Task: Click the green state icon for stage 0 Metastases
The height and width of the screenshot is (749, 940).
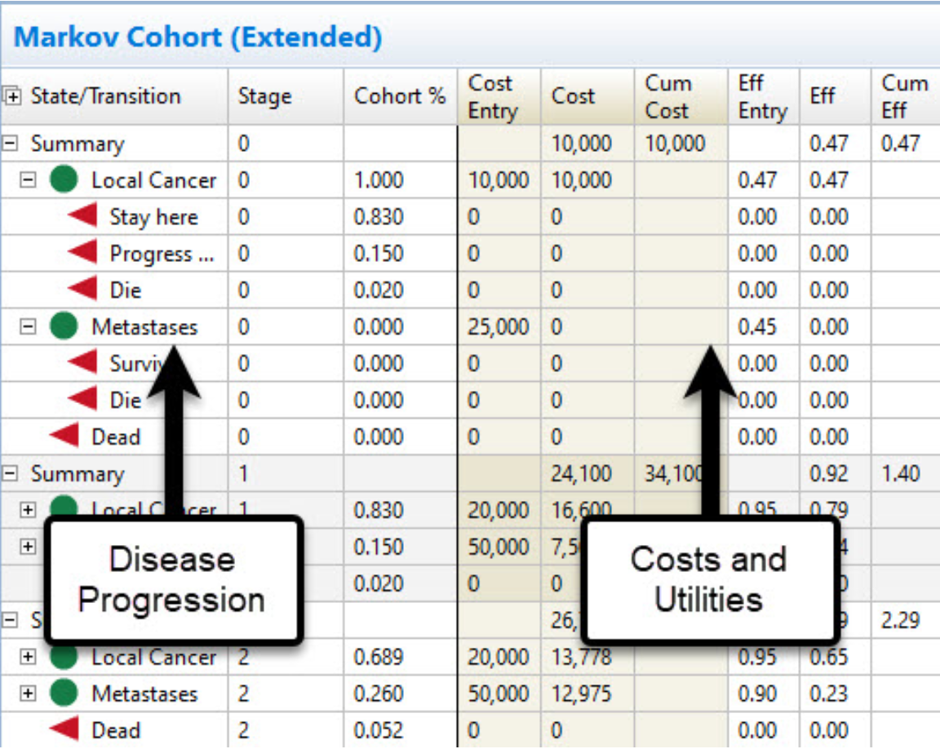Action: 64,327
